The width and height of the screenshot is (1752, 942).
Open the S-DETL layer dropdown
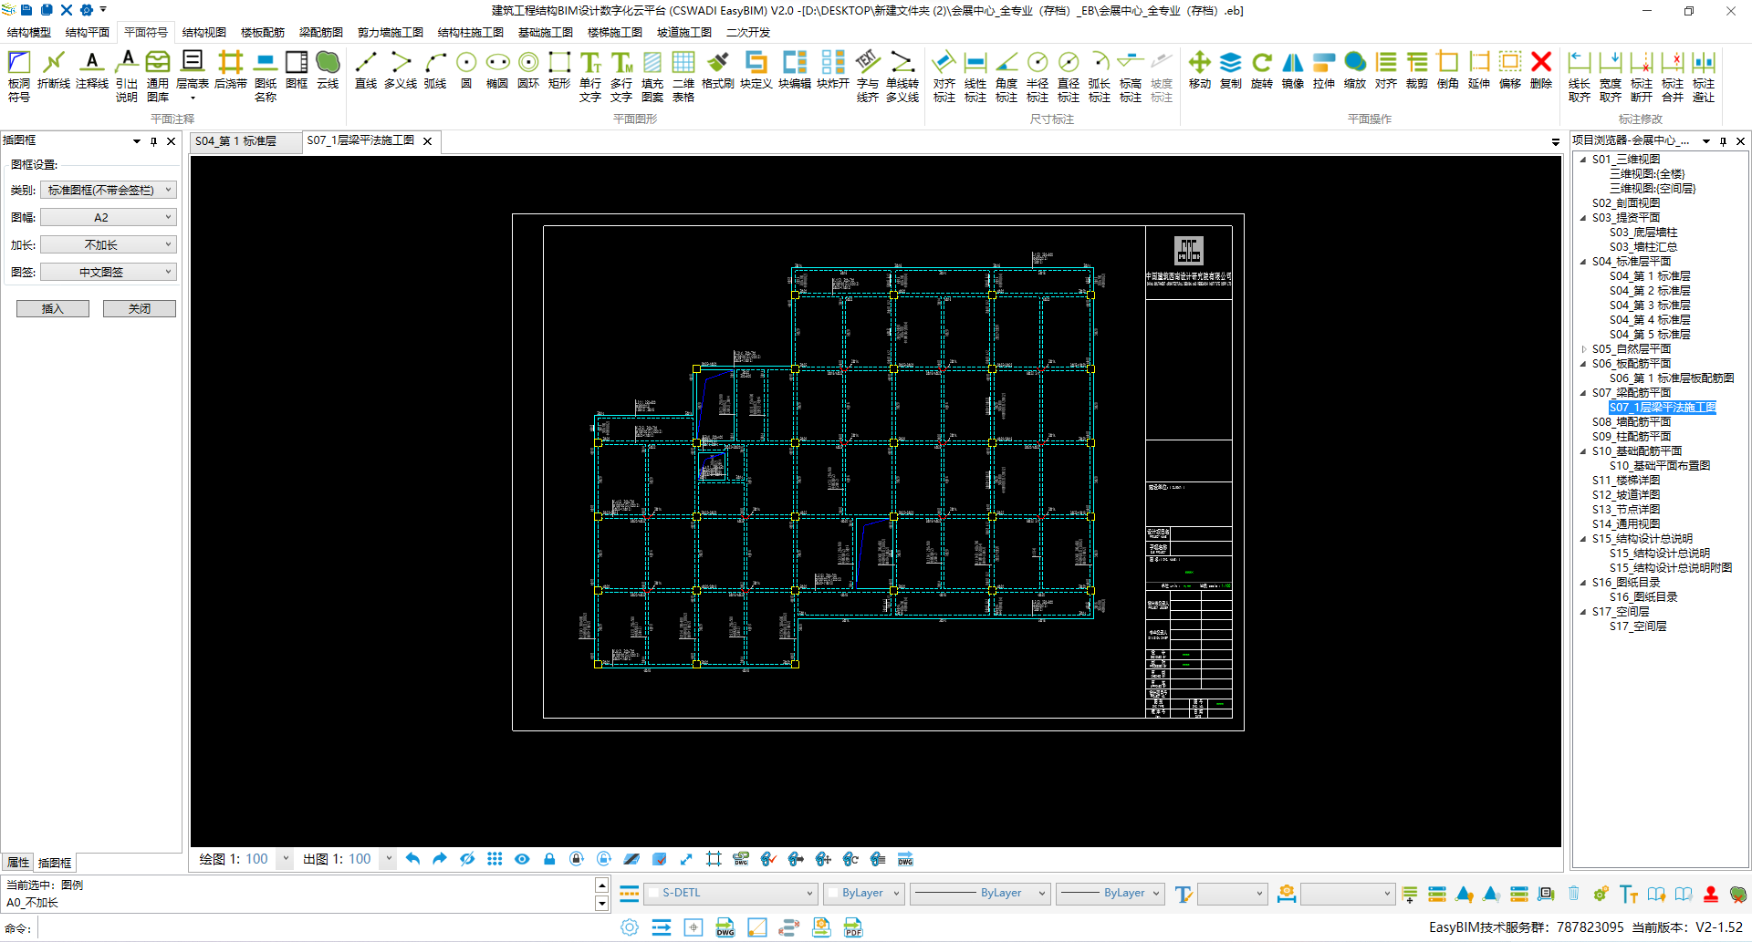coord(730,894)
